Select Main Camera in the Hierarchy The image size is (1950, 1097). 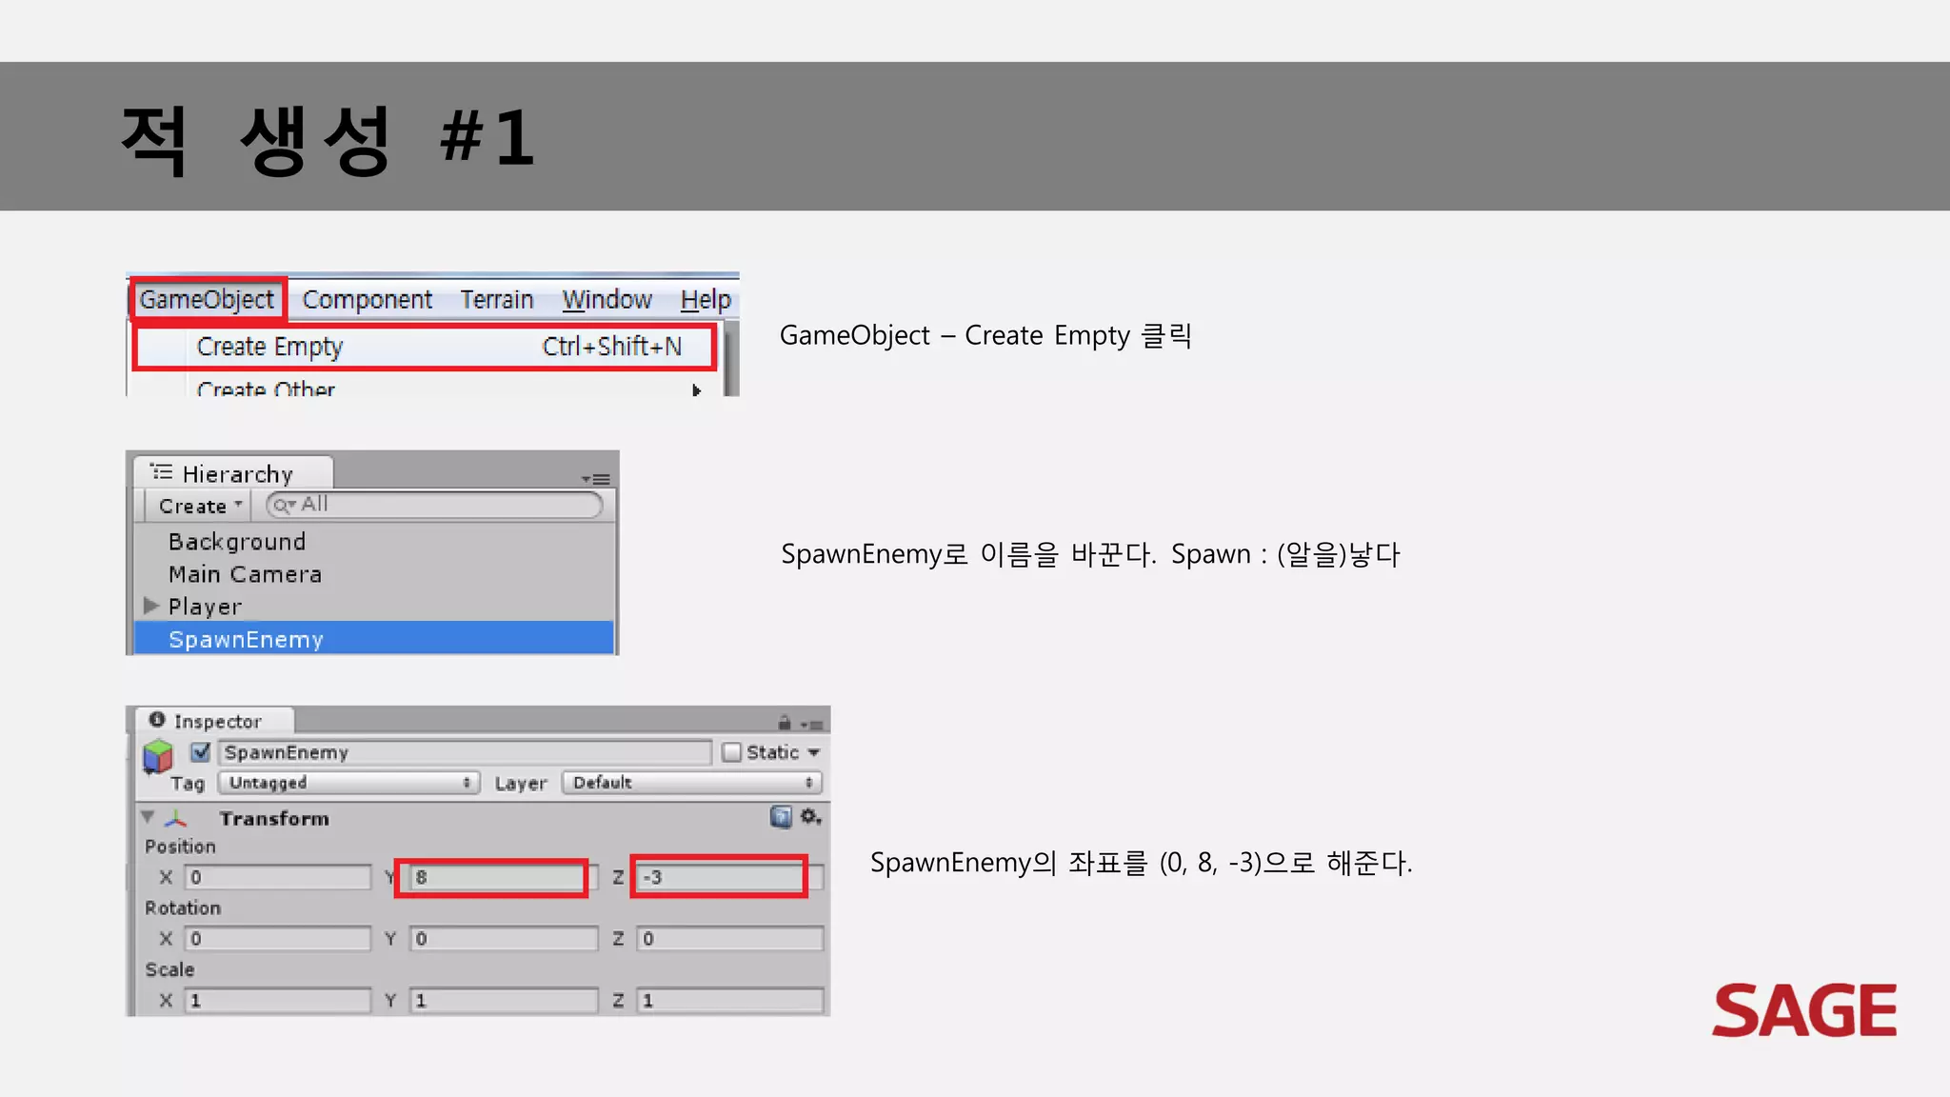pos(245,574)
